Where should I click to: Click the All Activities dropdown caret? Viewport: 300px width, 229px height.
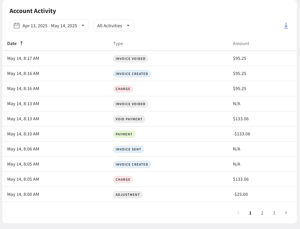tap(128, 25)
